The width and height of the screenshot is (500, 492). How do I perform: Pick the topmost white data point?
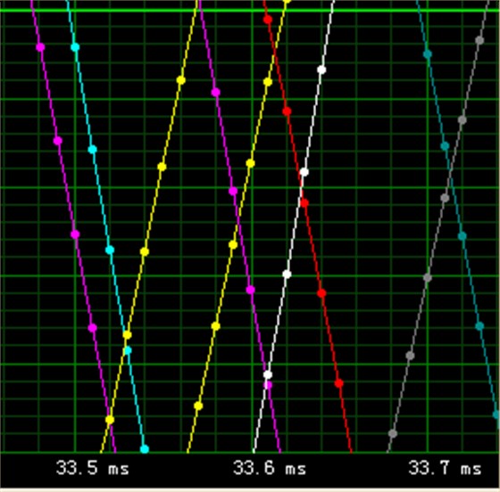coord(321,70)
